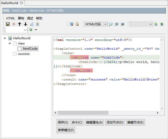Click the xml version declaration line

coord(93,40)
